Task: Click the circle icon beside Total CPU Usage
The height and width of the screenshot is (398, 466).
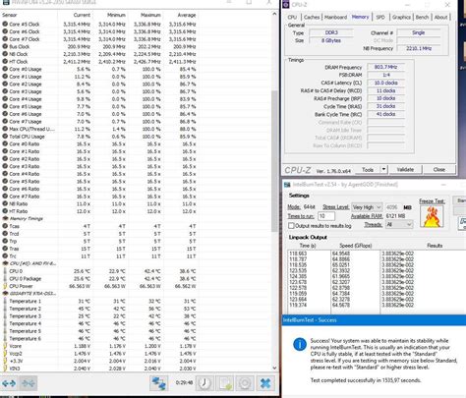Action: coord(5,137)
